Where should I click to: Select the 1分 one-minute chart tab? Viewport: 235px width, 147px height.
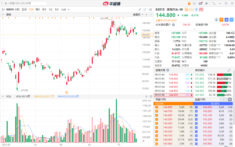tap(50, 9)
